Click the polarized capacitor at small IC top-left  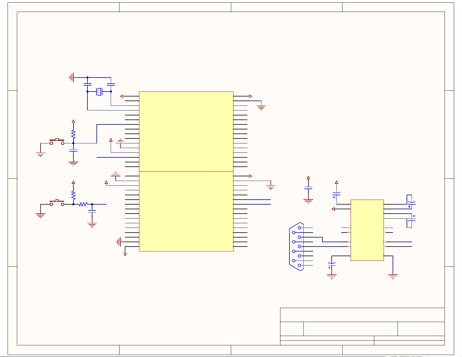pyautogui.click(x=336, y=194)
